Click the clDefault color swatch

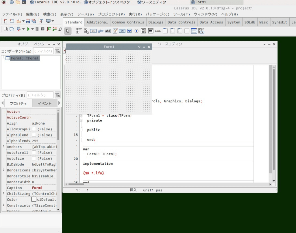[34, 199]
